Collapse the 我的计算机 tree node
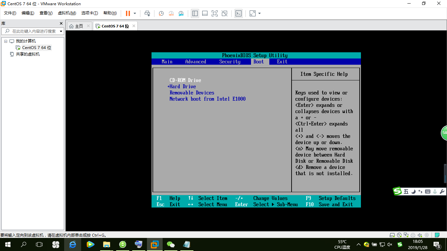The image size is (447, 251). [6, 41]
